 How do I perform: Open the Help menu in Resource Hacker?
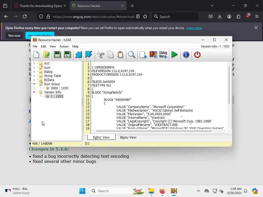tap(75, 46)
